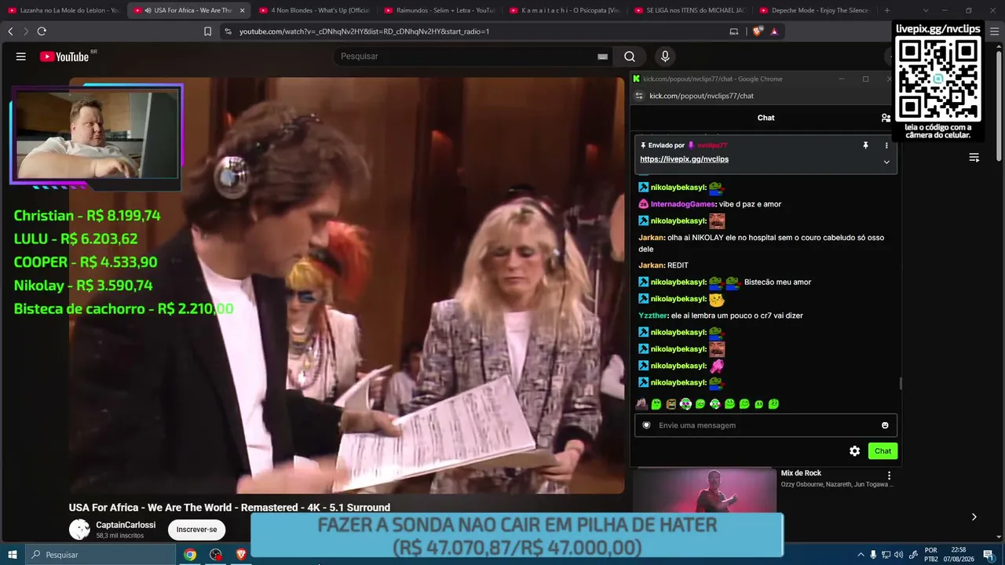
Task: Switch to the Lazanha no La Mole tab
Action: pyautogui.click(x=64, y=10)
